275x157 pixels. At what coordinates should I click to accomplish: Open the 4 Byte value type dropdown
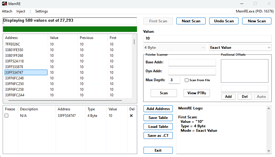click(175, 48)
